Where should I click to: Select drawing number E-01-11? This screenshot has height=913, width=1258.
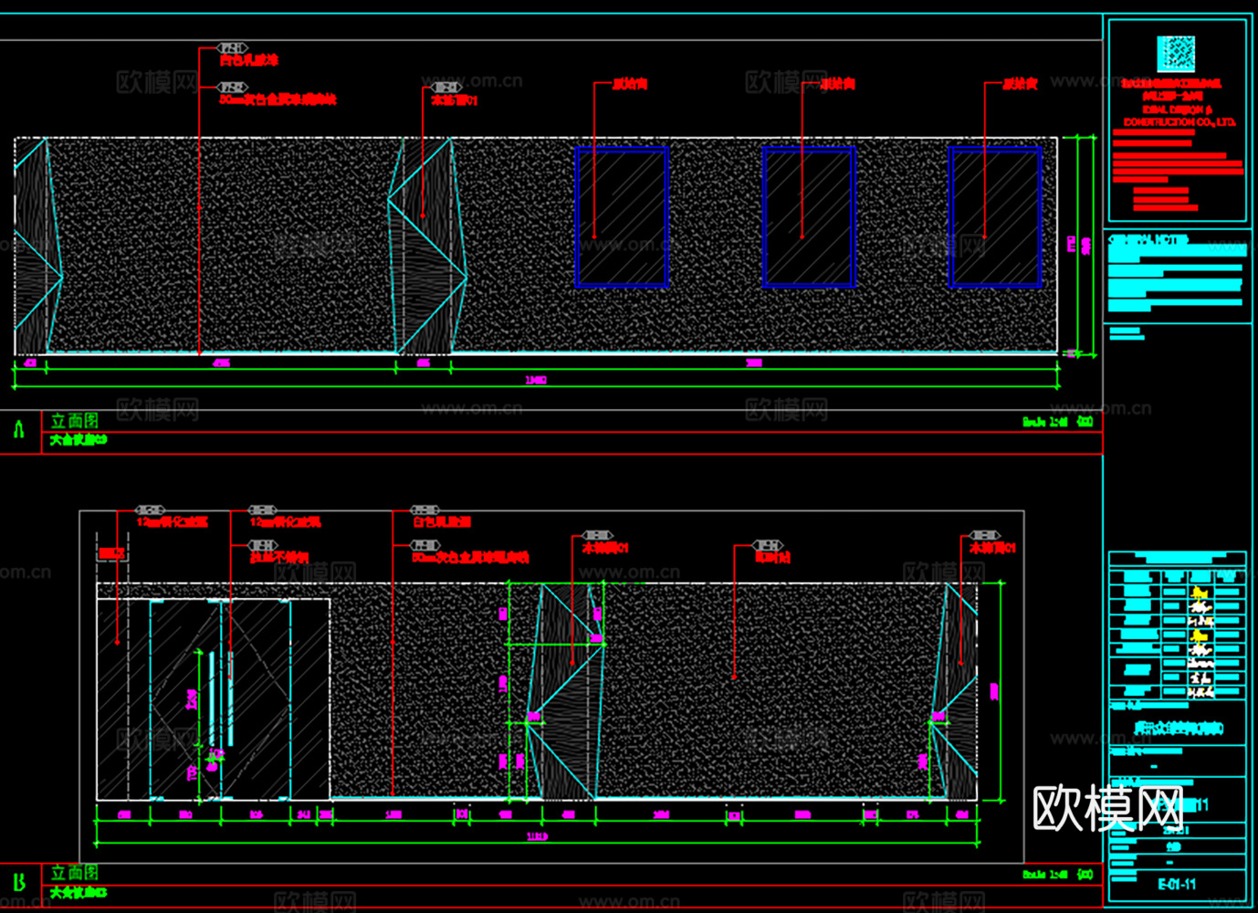pos(1177,884)
